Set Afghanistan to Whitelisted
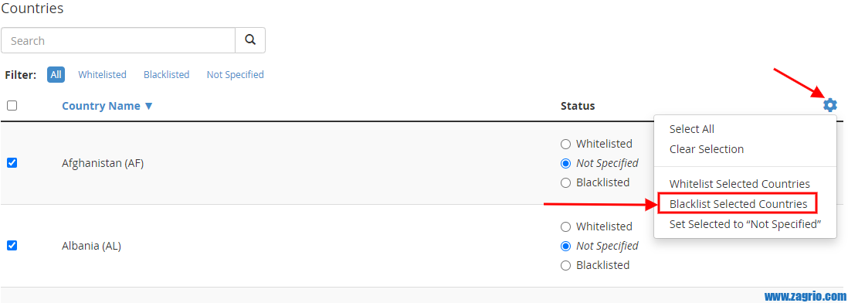 point(565,144)
